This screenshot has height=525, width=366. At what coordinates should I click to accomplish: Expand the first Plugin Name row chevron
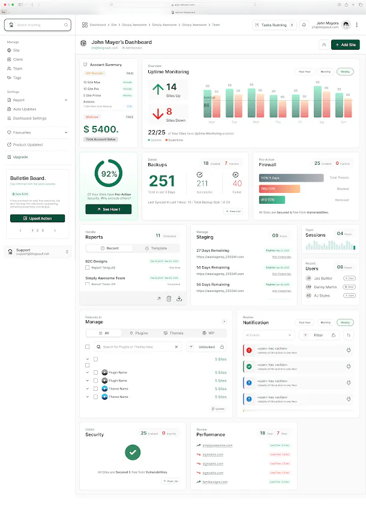[x=88, y=372]
